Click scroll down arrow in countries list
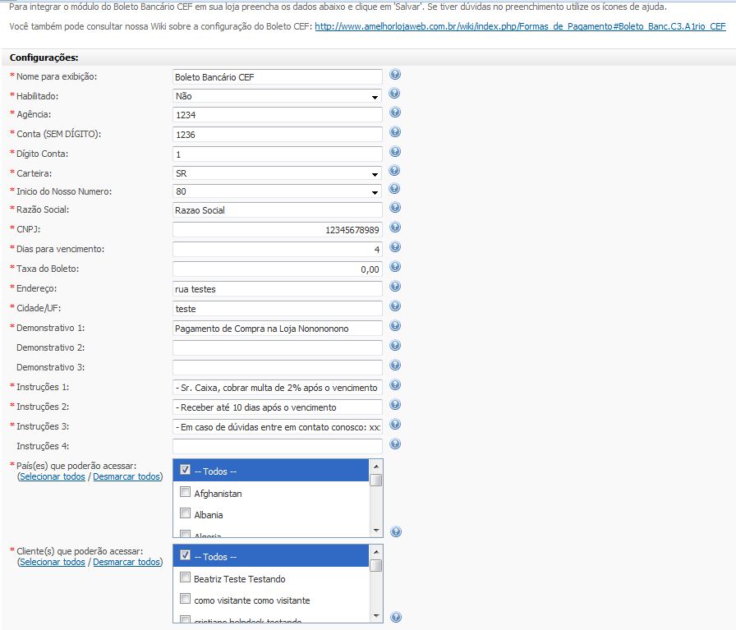 pyautogui.click(x=376, y=531)
